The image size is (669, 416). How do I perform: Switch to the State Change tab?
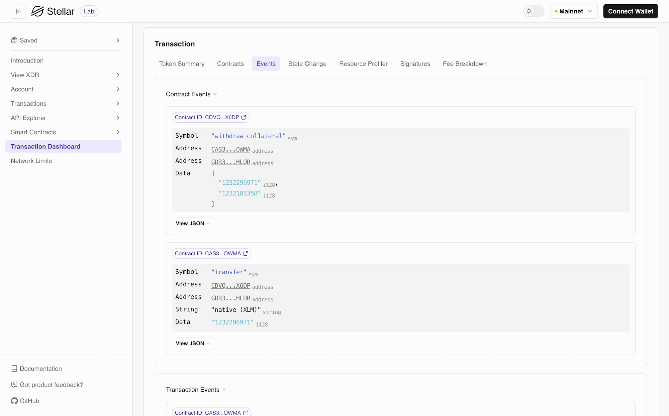tap(307, 64)
